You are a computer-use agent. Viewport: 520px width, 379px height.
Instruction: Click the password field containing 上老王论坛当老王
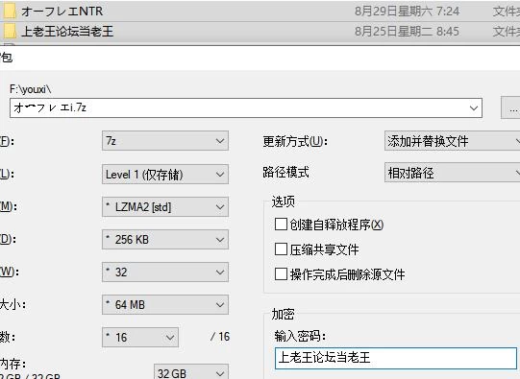(x=396, y=358)
